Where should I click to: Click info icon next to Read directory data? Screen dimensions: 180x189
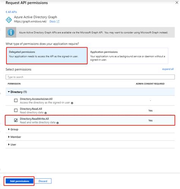(x=46, y=113)
